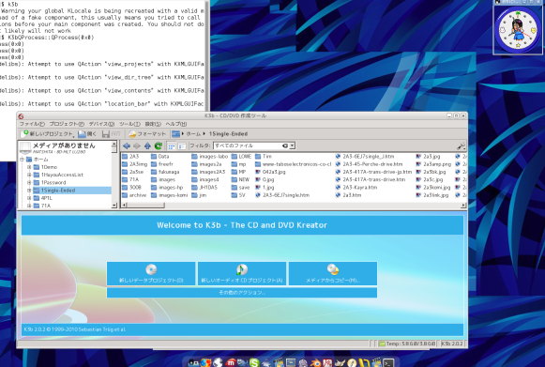Clear the filter field using its clear icon
The image size is (545, 367).
coord(285,145)
